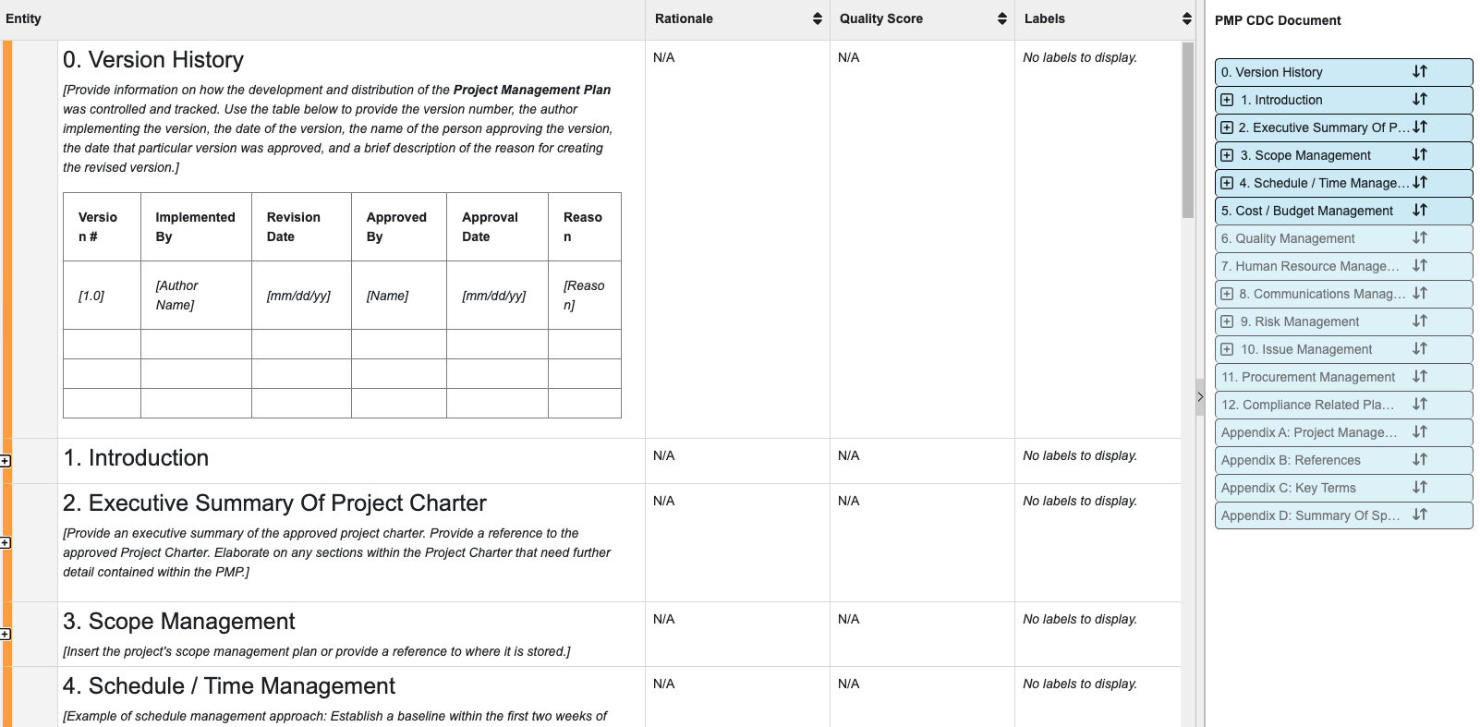Expand '1. Introduction' in the outline panel

[x=1227, y=100]
